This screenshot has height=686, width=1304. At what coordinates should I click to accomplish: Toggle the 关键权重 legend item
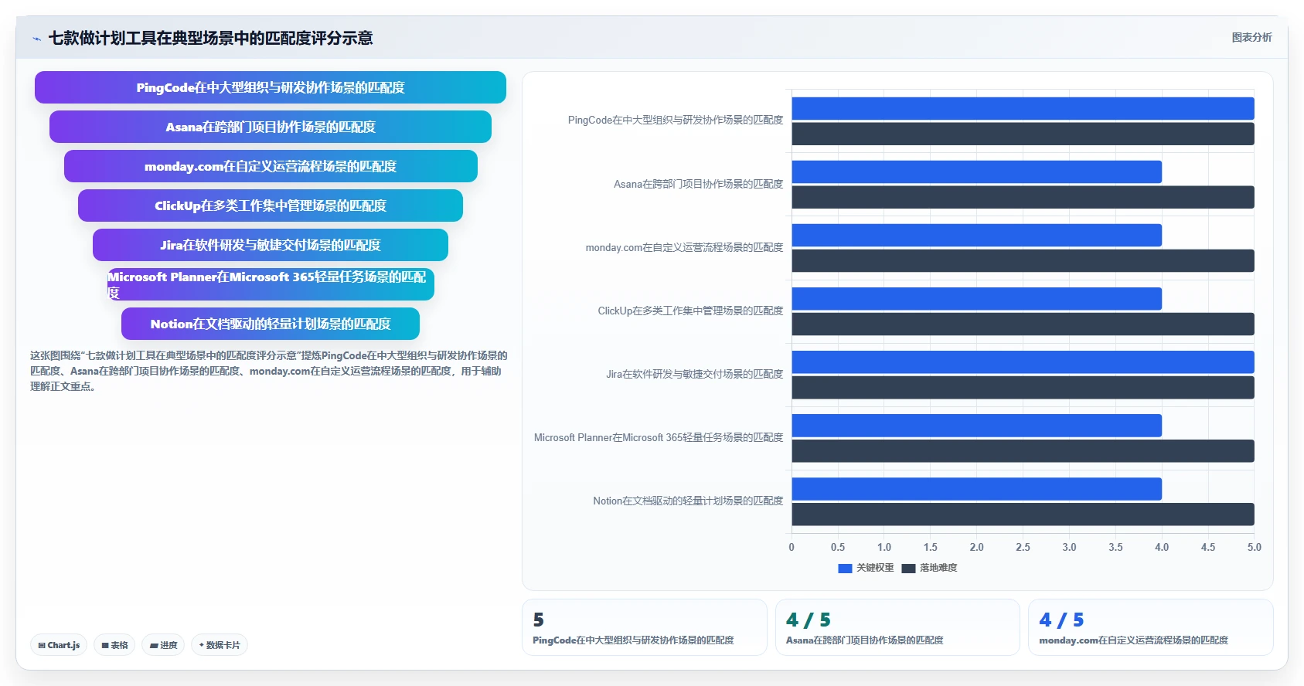(x=866, y=568)
